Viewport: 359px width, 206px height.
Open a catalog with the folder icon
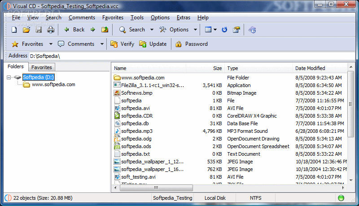[26, 30]
